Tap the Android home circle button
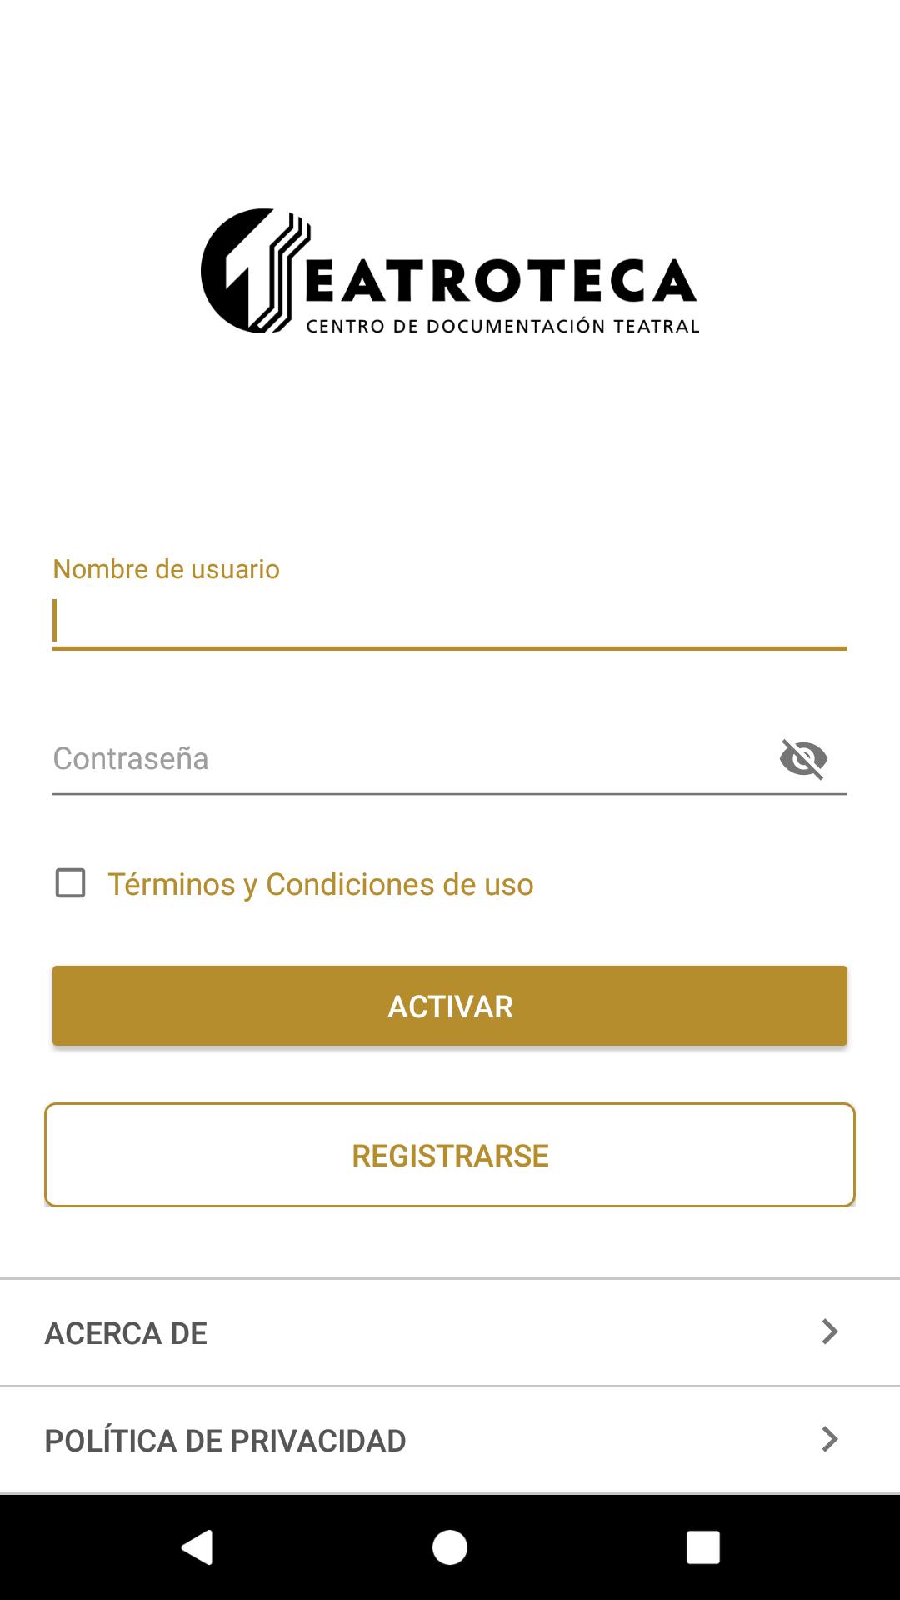 [x=450, y=1547]
